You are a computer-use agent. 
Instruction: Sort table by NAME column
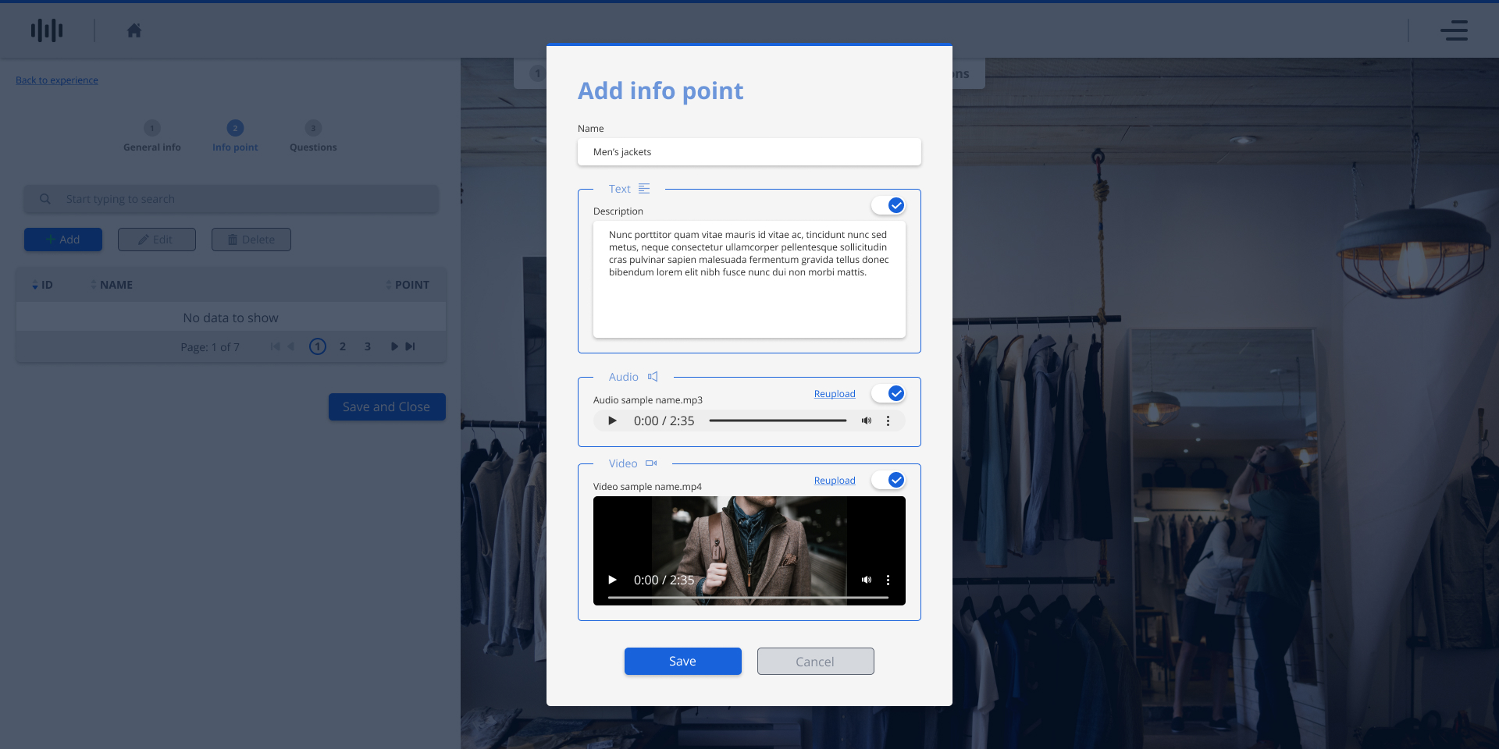[112, 285]
